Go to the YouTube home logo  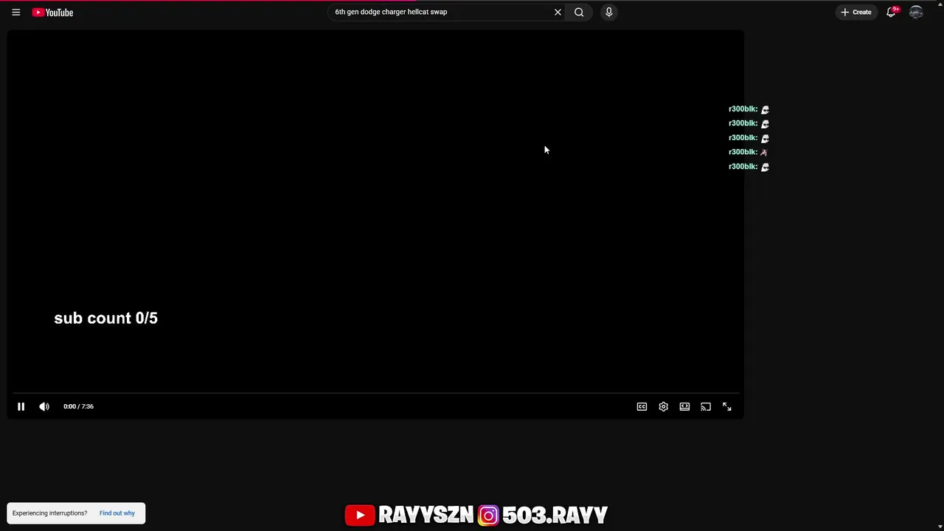coord(52,13)
